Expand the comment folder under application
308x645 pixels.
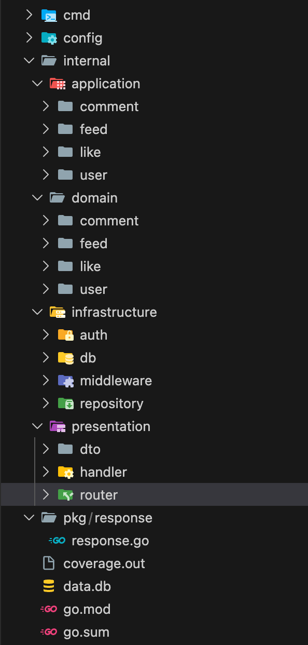(x=46, y=106)
